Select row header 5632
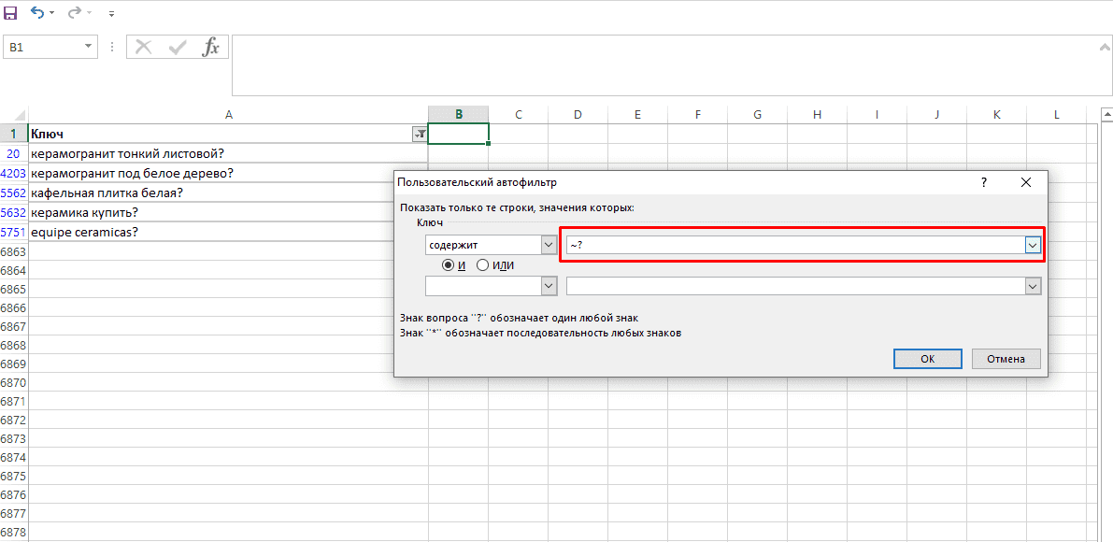 click(x=13, y=212)
